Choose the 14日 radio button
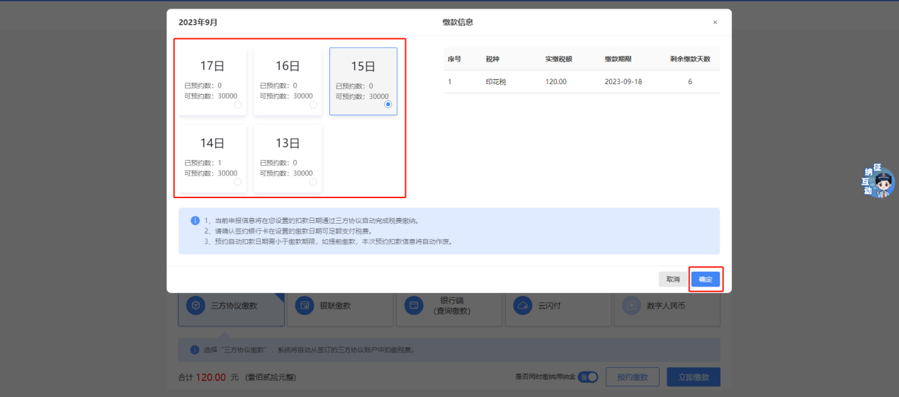 pyautogui.click(x=237, y=182)
